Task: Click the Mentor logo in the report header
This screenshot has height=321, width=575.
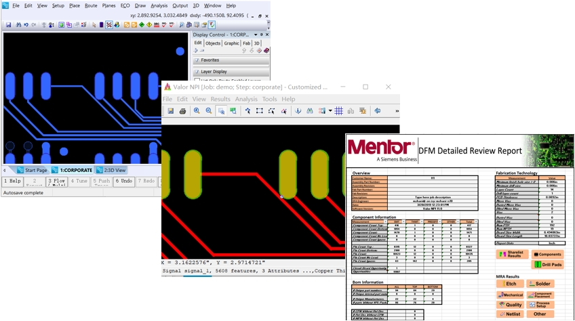Action: pos(382,150)
